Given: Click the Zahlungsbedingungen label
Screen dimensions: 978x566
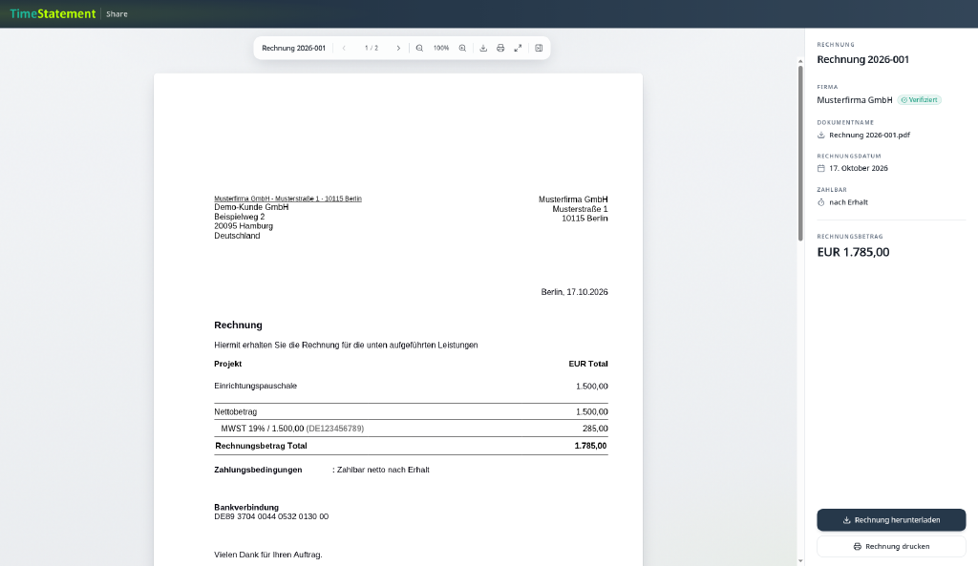Looking at the screenshot, I should [258, 470].
